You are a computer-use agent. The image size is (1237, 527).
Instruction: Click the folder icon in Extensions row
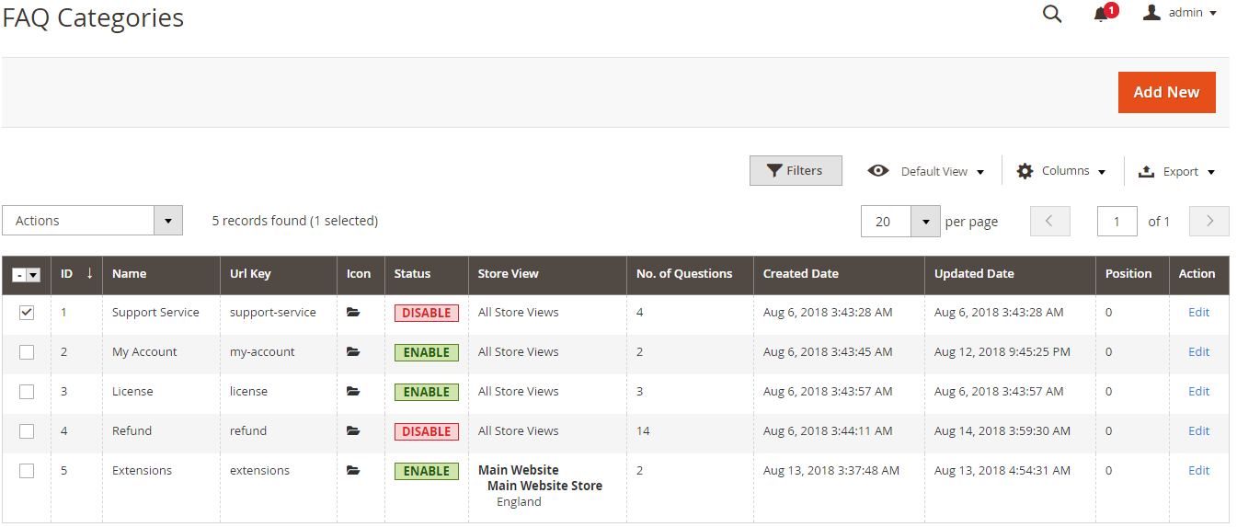pos(353,471)
